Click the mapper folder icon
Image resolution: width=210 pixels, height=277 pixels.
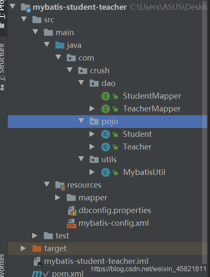(71, 198)
